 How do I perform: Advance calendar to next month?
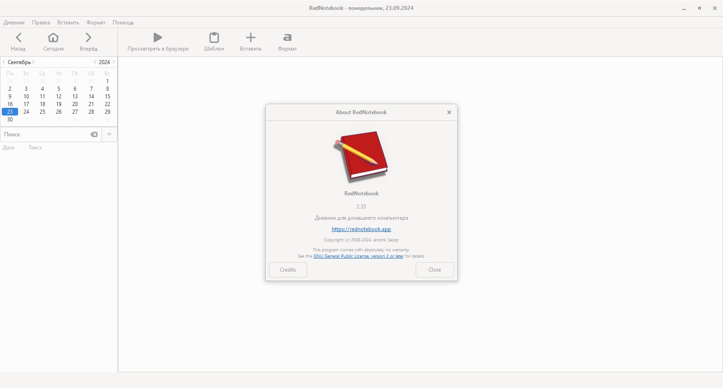[x=33, y=62]
